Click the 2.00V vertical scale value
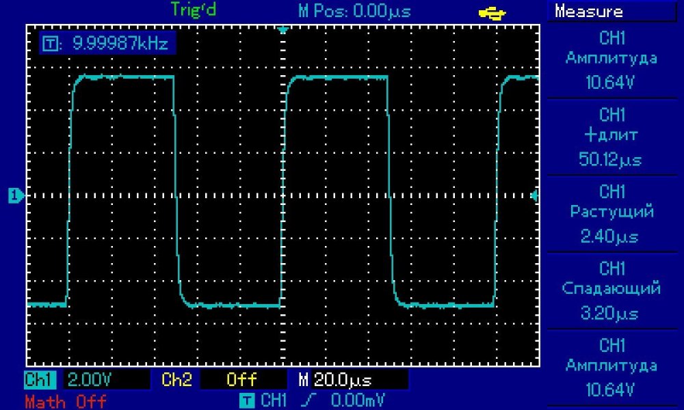Viewport: 684px width, 410px height. (x=90, y=380)
